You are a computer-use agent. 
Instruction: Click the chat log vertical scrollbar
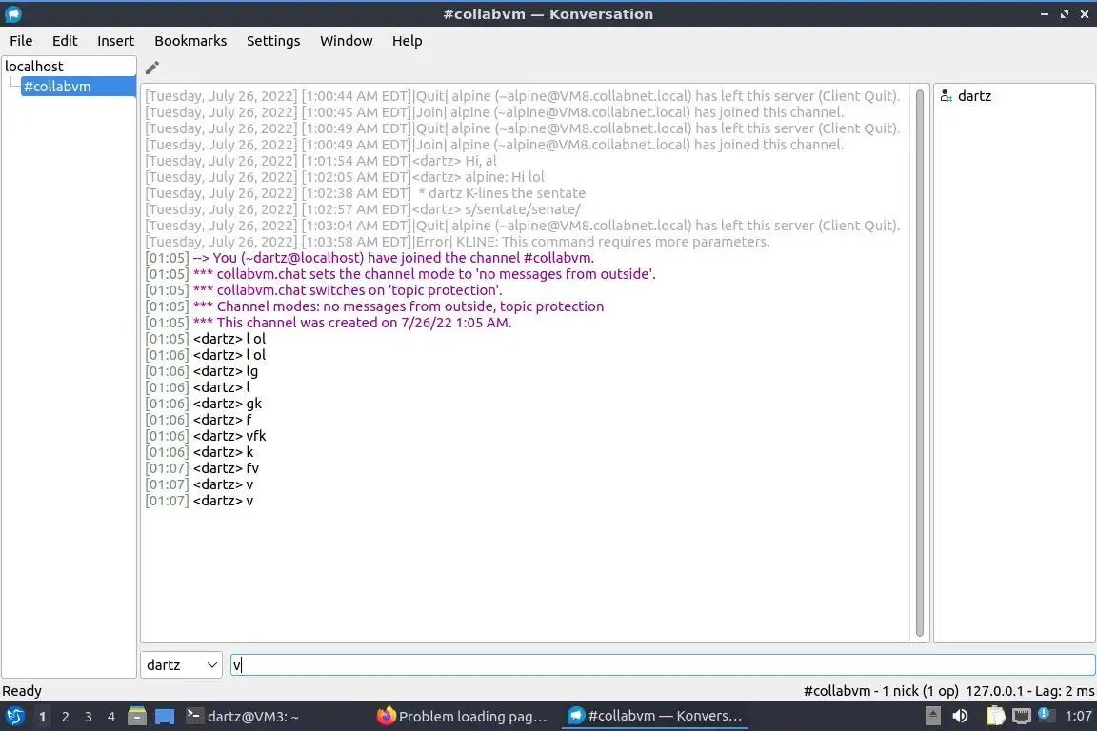point(919,363)
